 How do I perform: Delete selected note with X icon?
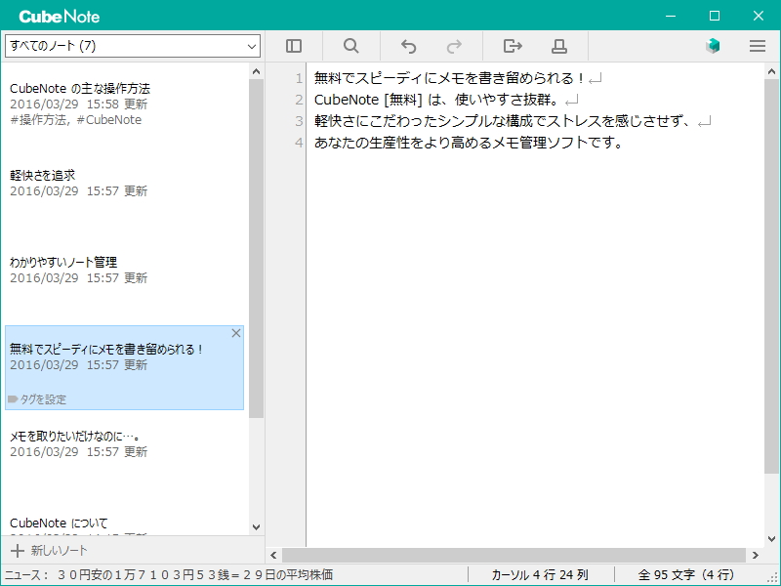236,333
